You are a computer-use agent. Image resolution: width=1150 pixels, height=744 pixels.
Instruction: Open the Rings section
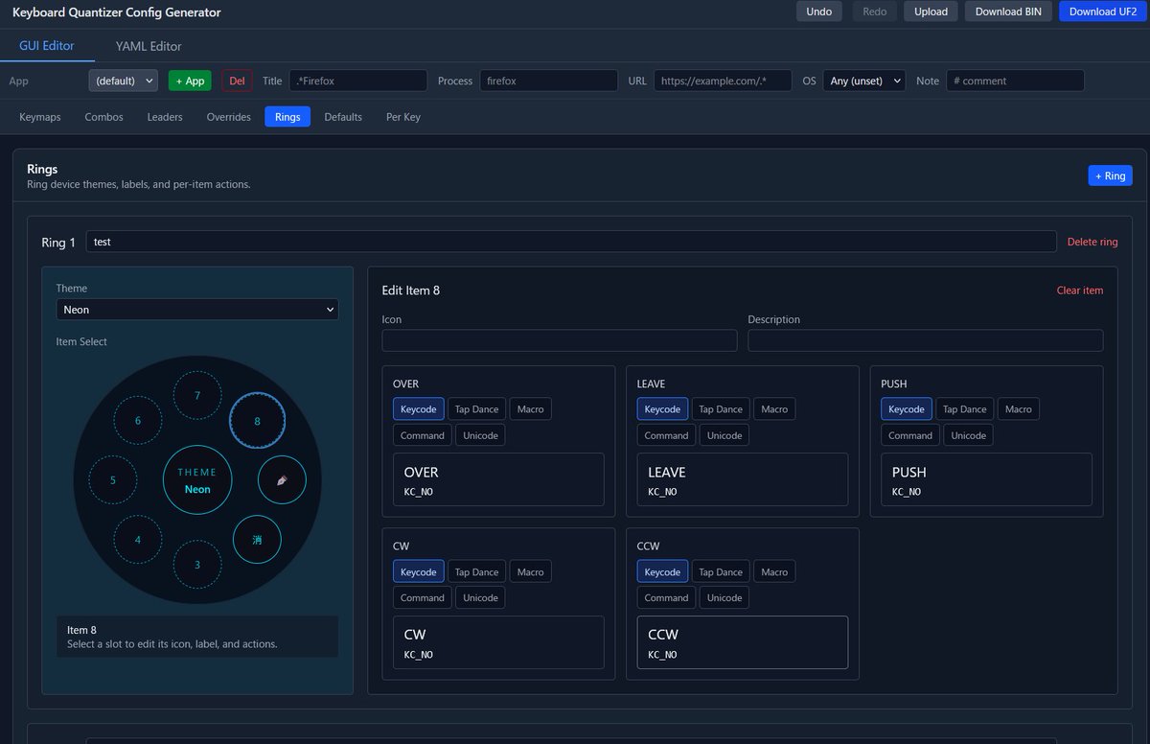(287, 117)
